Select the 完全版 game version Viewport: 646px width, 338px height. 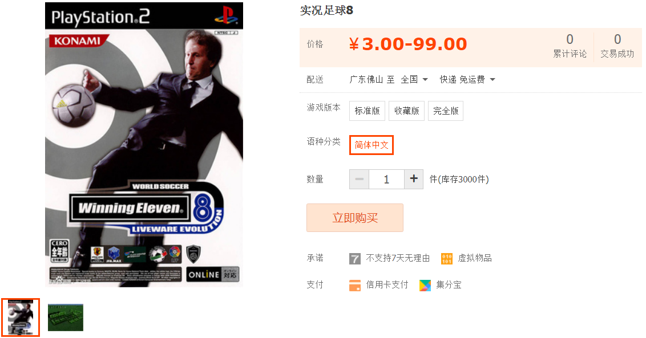[446, 111]
